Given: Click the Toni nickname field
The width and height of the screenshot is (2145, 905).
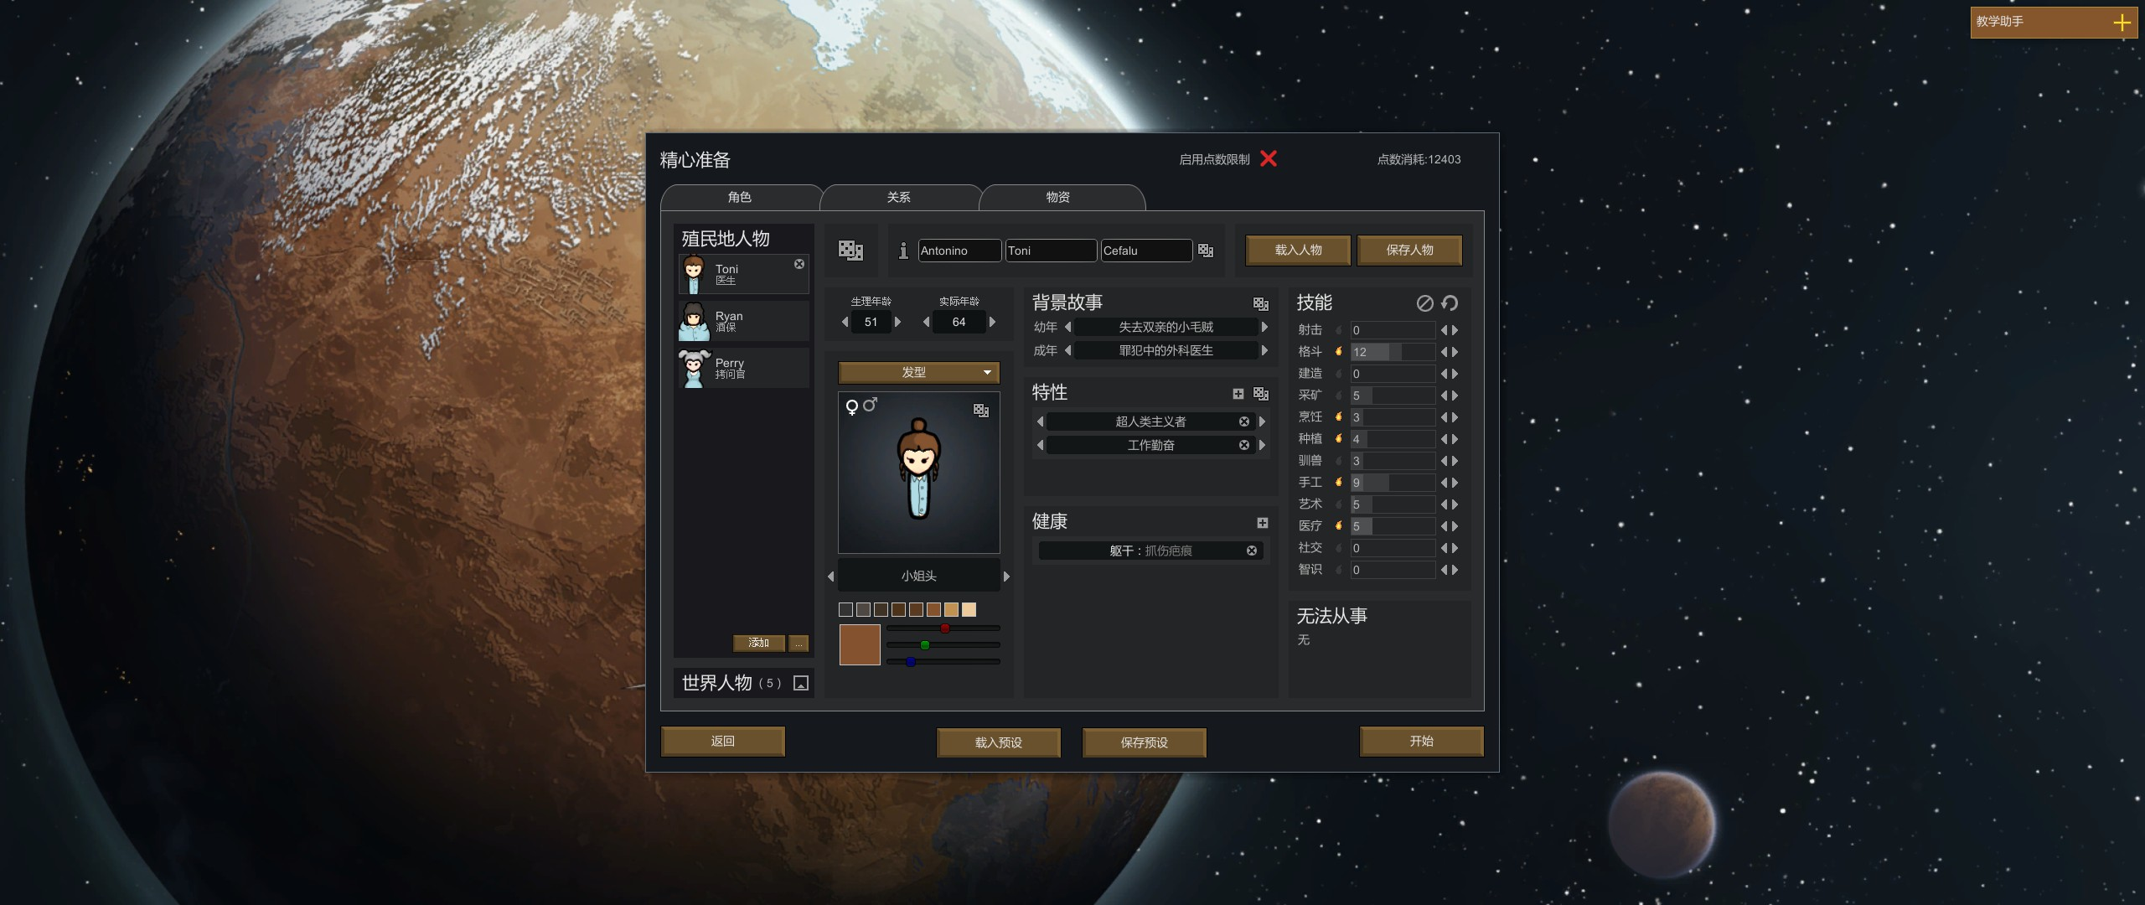Looking at the screenshot, I should point(1051,251).
